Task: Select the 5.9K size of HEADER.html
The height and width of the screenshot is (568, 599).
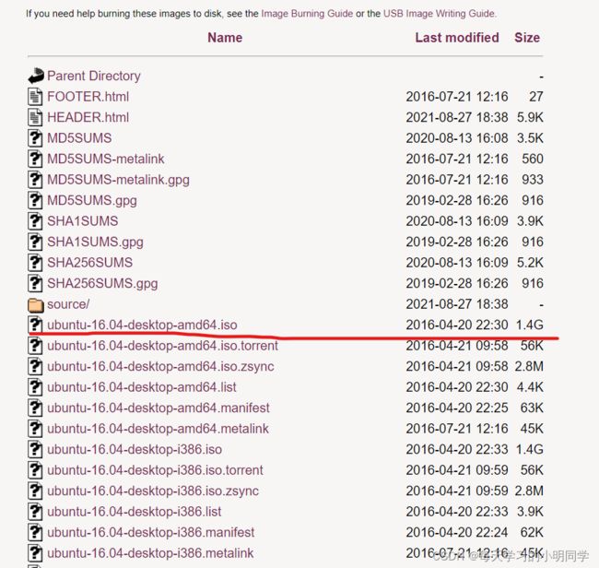Action: 530,117
